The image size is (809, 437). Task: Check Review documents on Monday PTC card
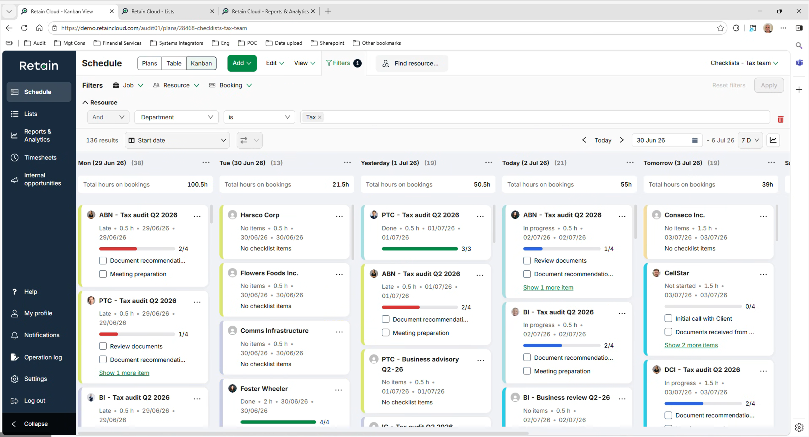pos(103,346)
